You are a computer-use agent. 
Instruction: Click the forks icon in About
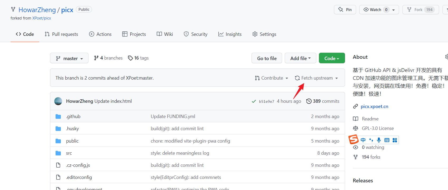pos(356,157)
